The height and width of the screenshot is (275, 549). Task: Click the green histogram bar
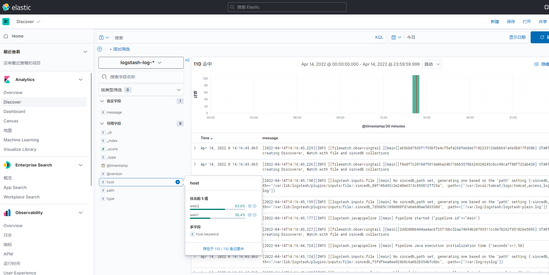(416, 94)
